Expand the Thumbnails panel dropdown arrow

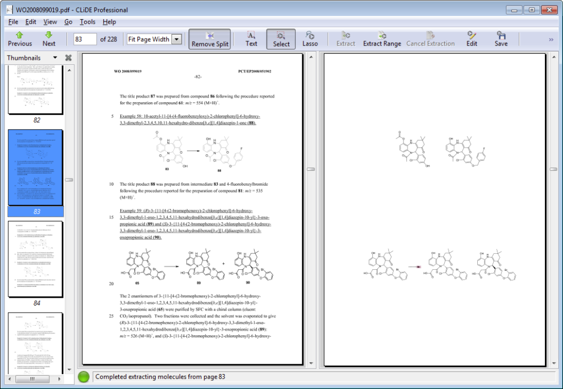click(x=54, y=58)
